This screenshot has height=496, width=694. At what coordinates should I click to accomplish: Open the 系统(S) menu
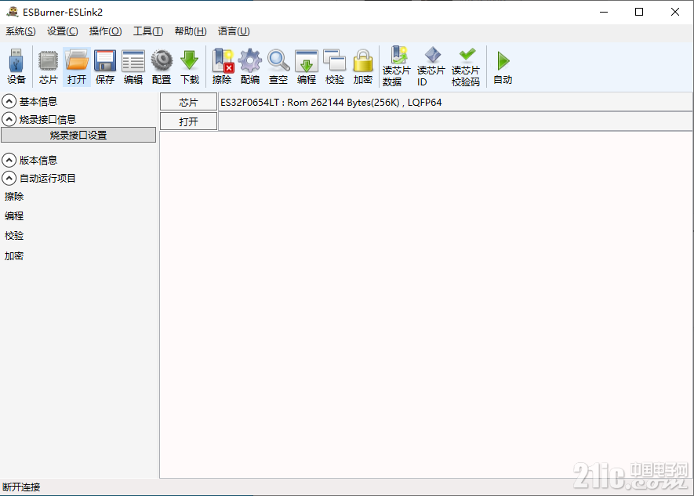tap(20, 31)
